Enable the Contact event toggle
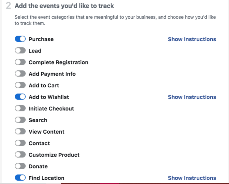Viewport: 229px width, 184px height. click(20, 143)
